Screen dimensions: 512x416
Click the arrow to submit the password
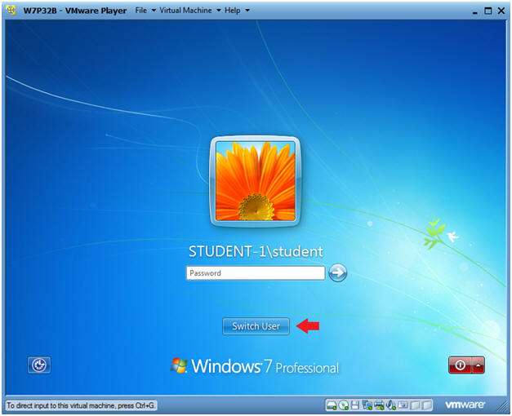(337, 272)
